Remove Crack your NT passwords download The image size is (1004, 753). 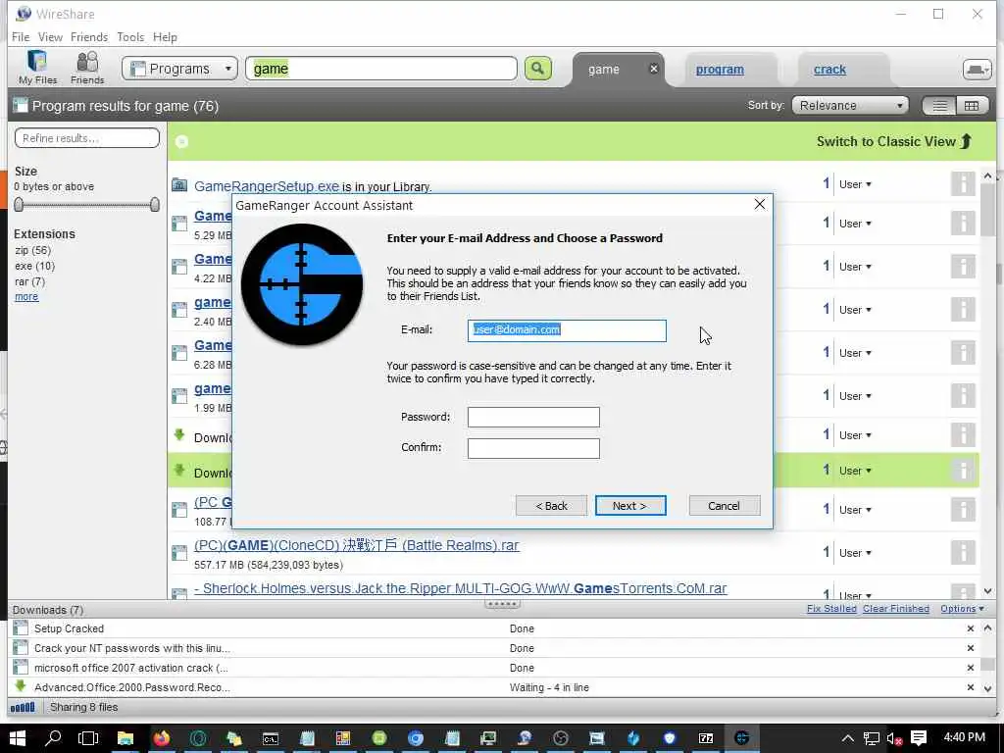tap(970, 648)
